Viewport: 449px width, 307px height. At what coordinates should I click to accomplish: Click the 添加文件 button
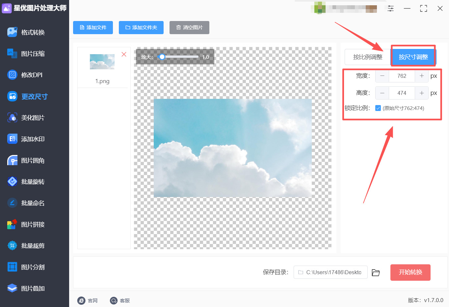coord(93,28)
